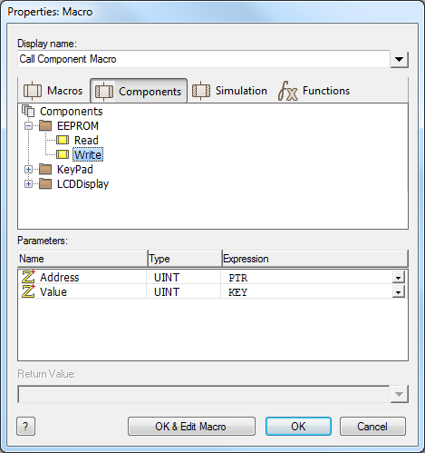The height and width of the screenshot is (453, 425).
Task: Open the KEY expression dropdown for Value
Action: (x=399, y=292)
